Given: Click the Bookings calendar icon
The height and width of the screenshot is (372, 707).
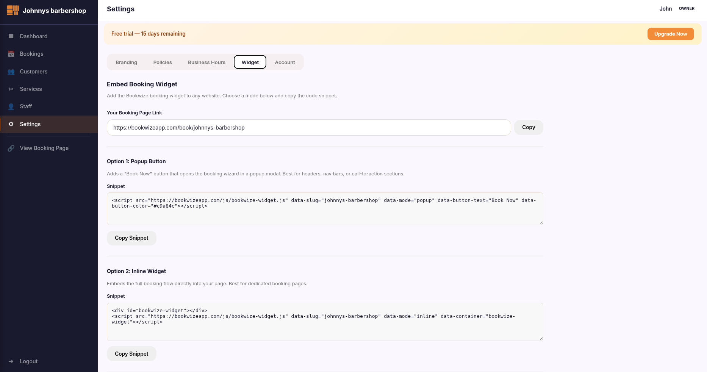Looking at the screenshot, I should click(11, 54).
